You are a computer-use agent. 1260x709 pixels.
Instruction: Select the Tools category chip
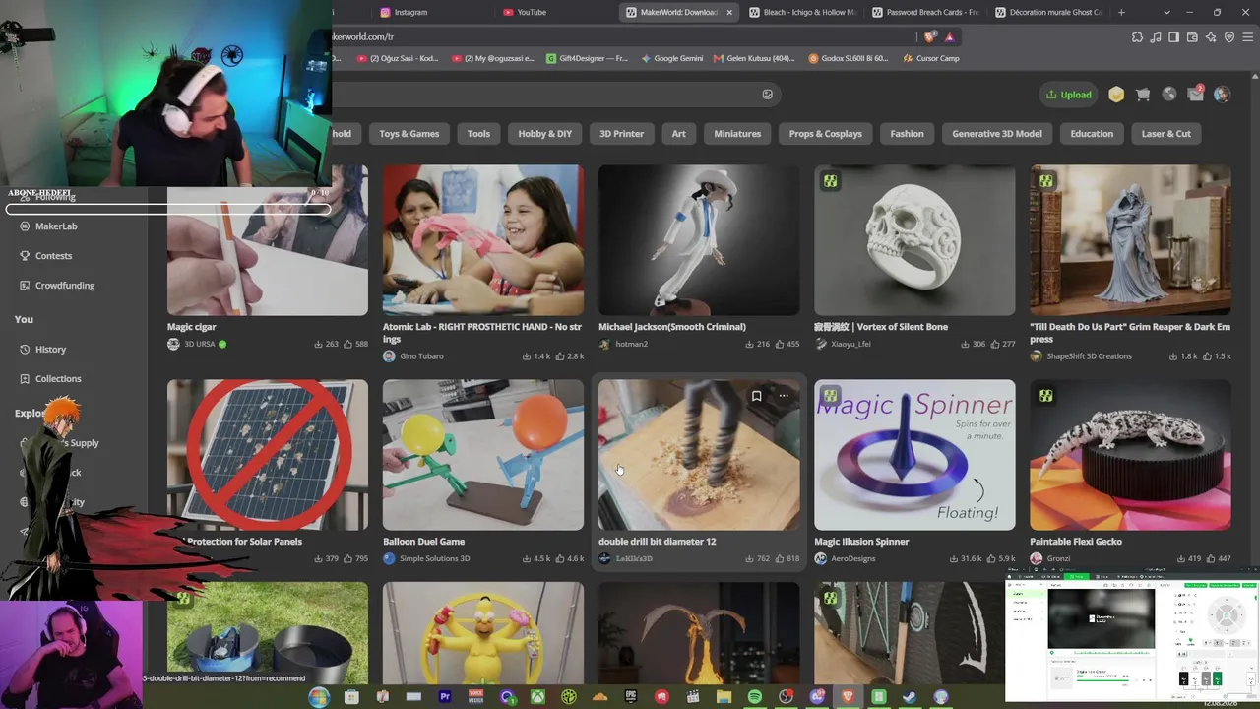point(478,134)
